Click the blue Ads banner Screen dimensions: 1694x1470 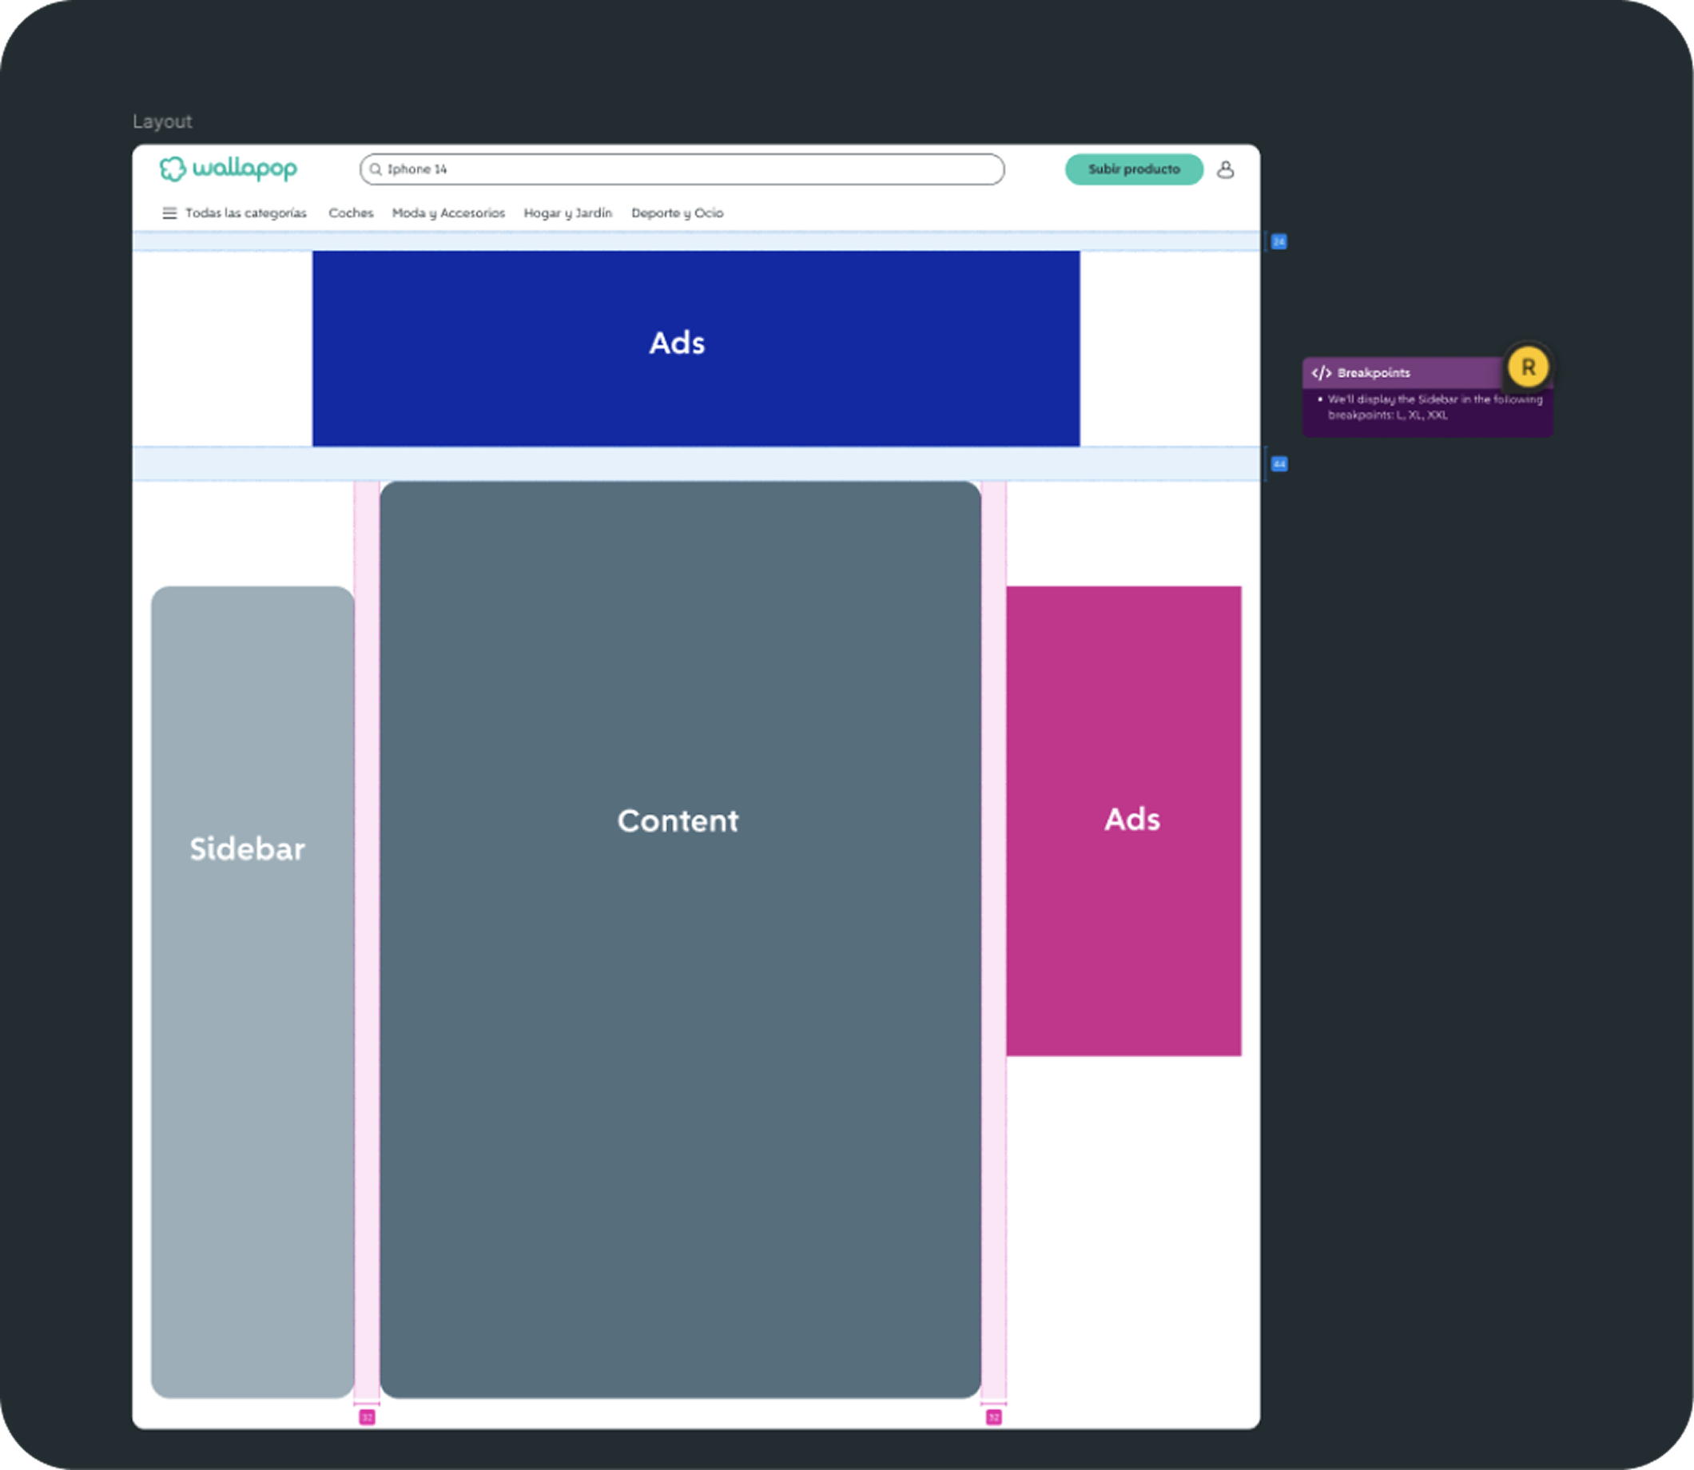tap(696, 348)
